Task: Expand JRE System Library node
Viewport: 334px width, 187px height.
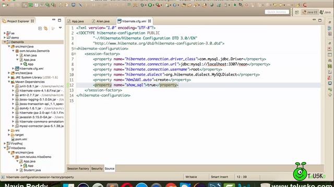Action: coord(9,77)
